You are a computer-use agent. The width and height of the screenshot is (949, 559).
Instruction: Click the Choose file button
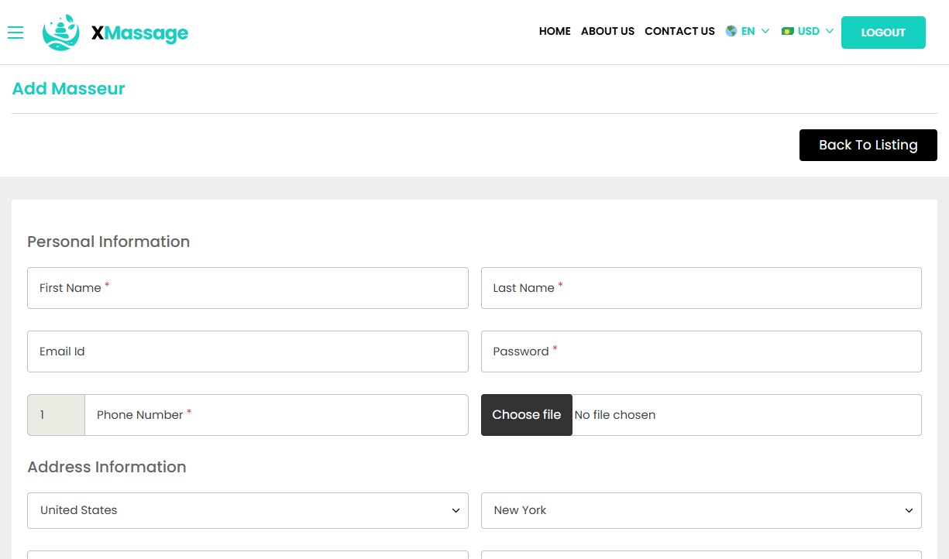[526, 415]
